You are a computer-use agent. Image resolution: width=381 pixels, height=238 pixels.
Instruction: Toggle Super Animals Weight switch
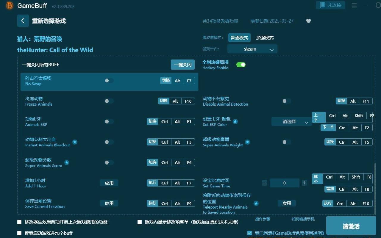(x=287, y=142)
